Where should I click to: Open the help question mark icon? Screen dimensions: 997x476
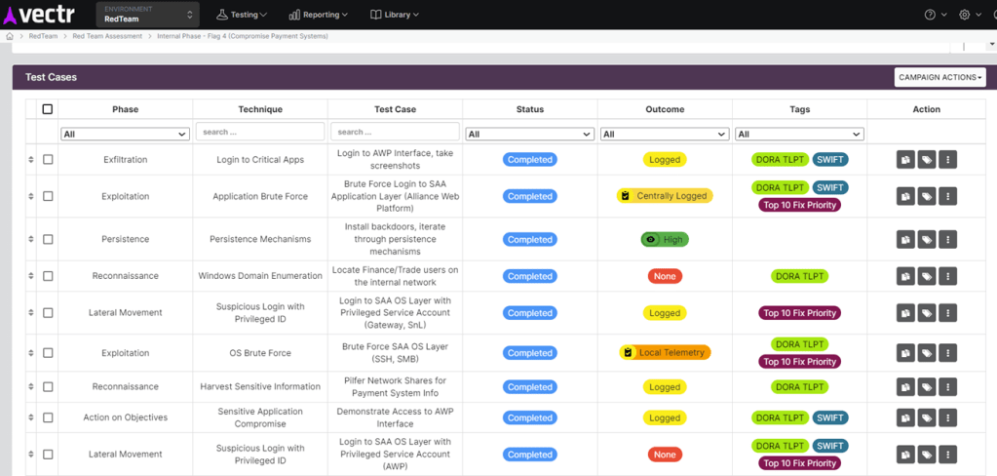point(930,15)
